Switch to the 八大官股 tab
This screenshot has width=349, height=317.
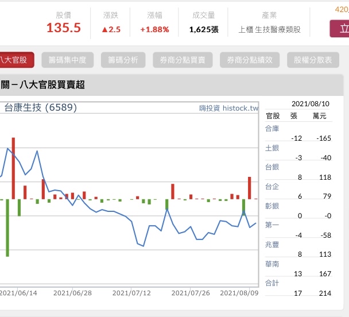[16, 60]
